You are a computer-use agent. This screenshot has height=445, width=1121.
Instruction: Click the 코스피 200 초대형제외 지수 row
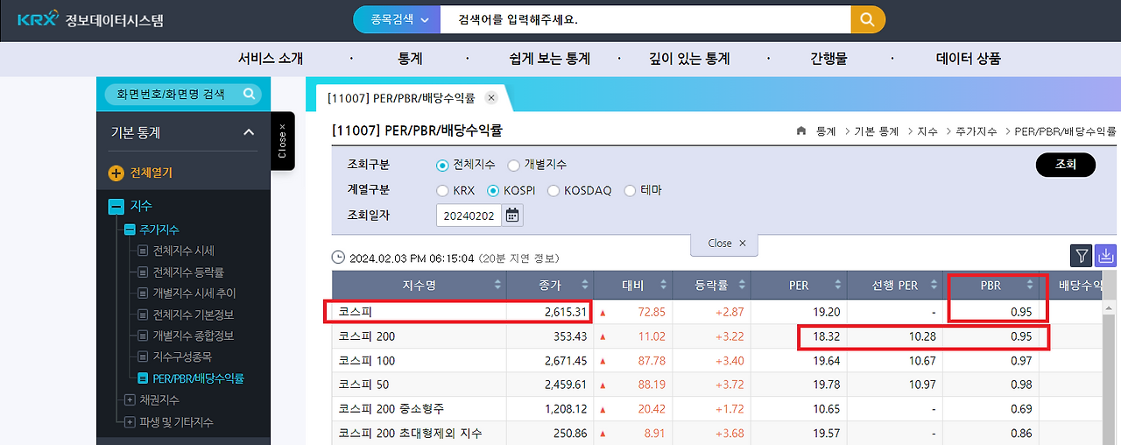coord(410,433)
